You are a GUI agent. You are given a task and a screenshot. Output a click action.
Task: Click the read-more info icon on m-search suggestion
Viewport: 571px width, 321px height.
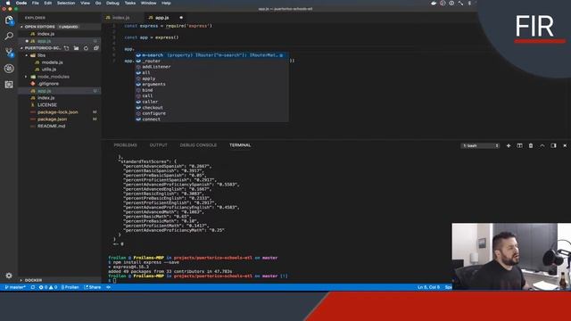(282, 55)
